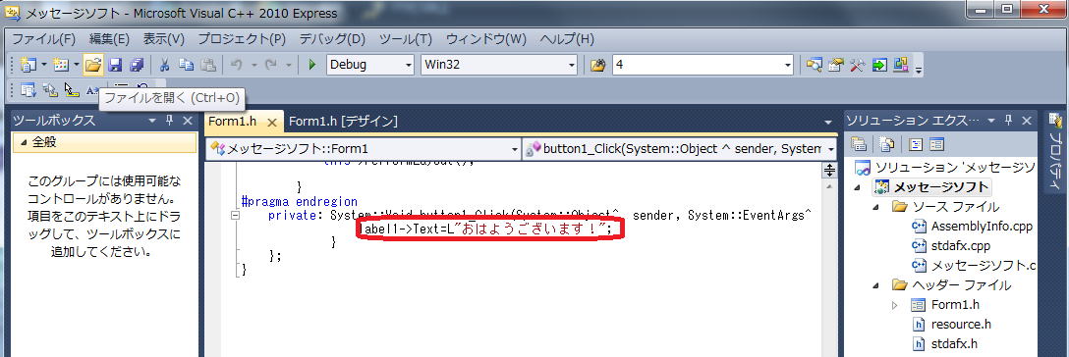Screen dimensions: 1069x357
Task: Click the cursor-pointer icon in the second toolbar row
Action: [71, 89]
